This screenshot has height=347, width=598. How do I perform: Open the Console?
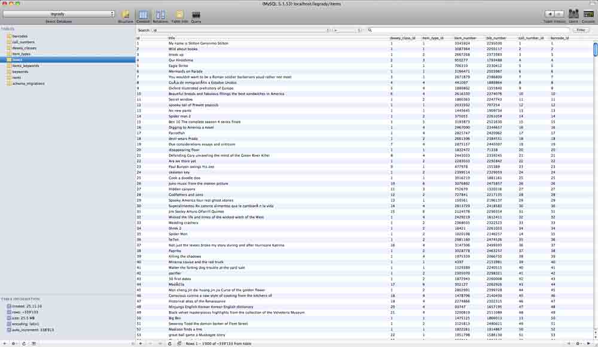pos(588,14)
